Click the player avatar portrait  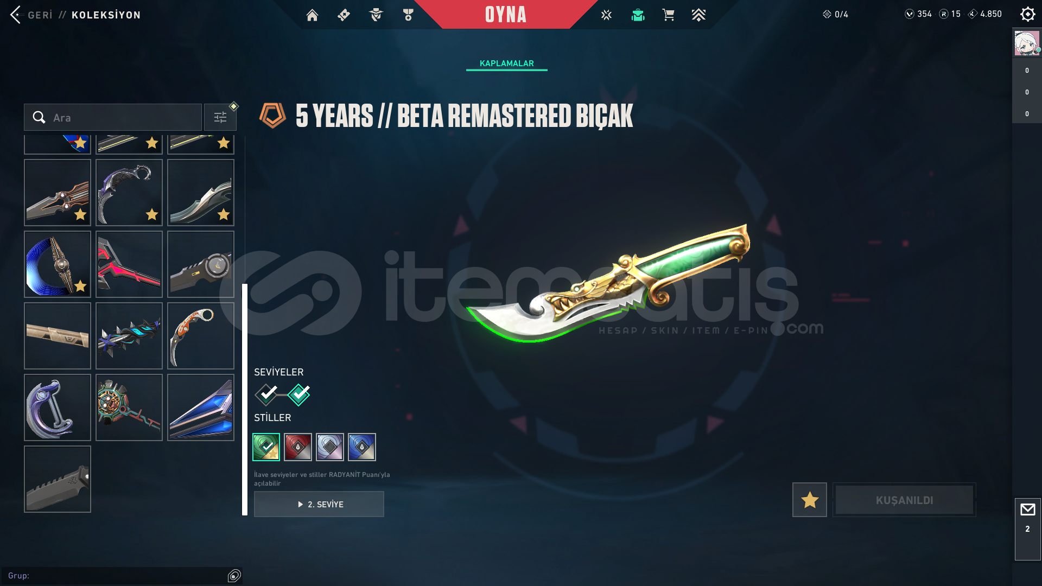point(1027,43)
